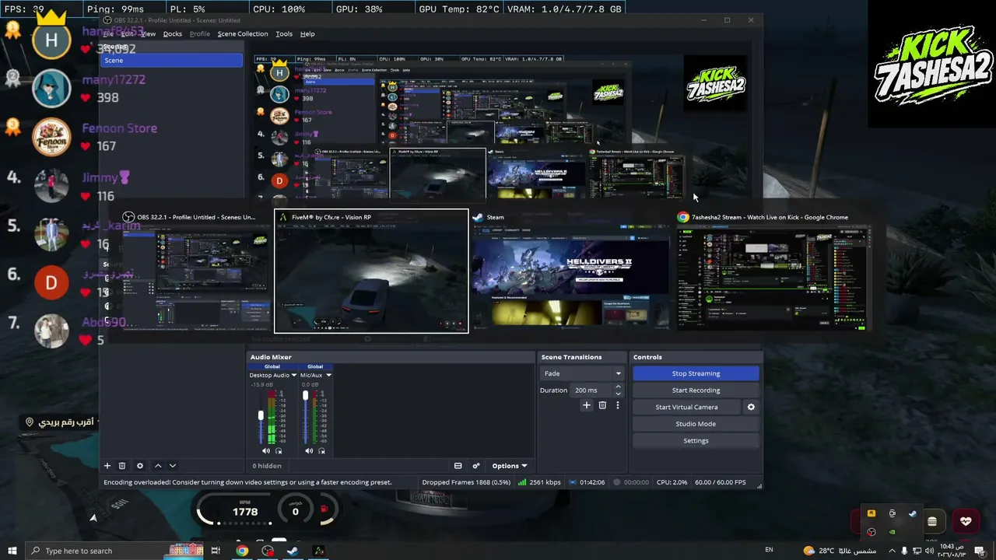Open OBS Studio from the taskbar
This screenshot has height=560, width=996.
[x=268, y=551]
